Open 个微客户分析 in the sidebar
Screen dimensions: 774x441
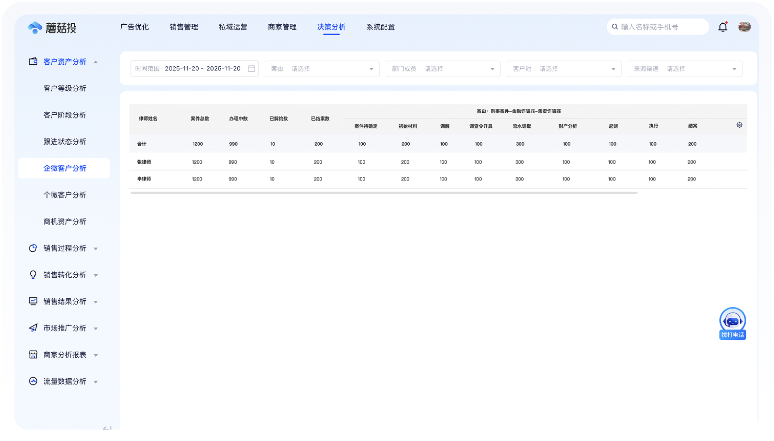(64, 195)
